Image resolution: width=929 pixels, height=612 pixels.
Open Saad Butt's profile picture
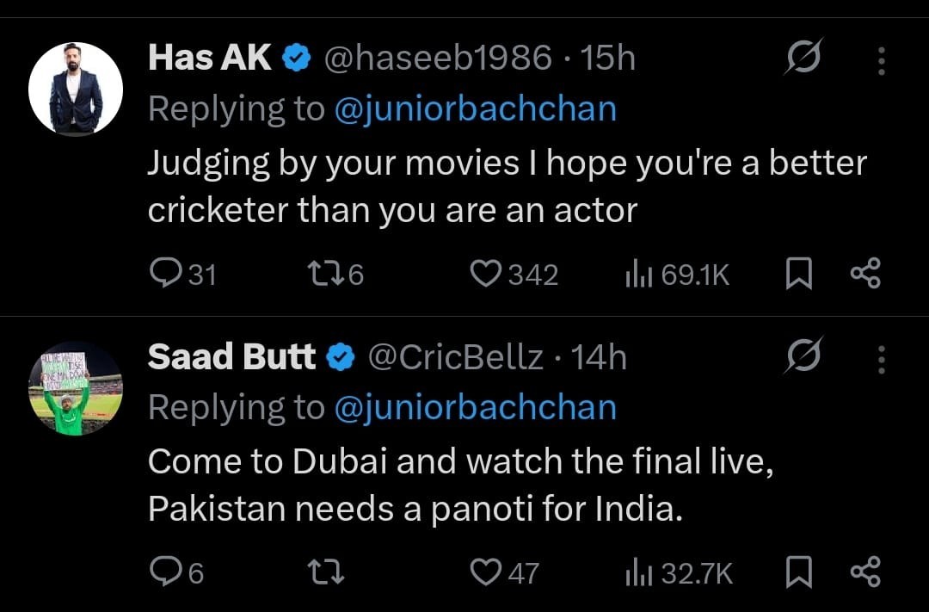pos(76,388)
